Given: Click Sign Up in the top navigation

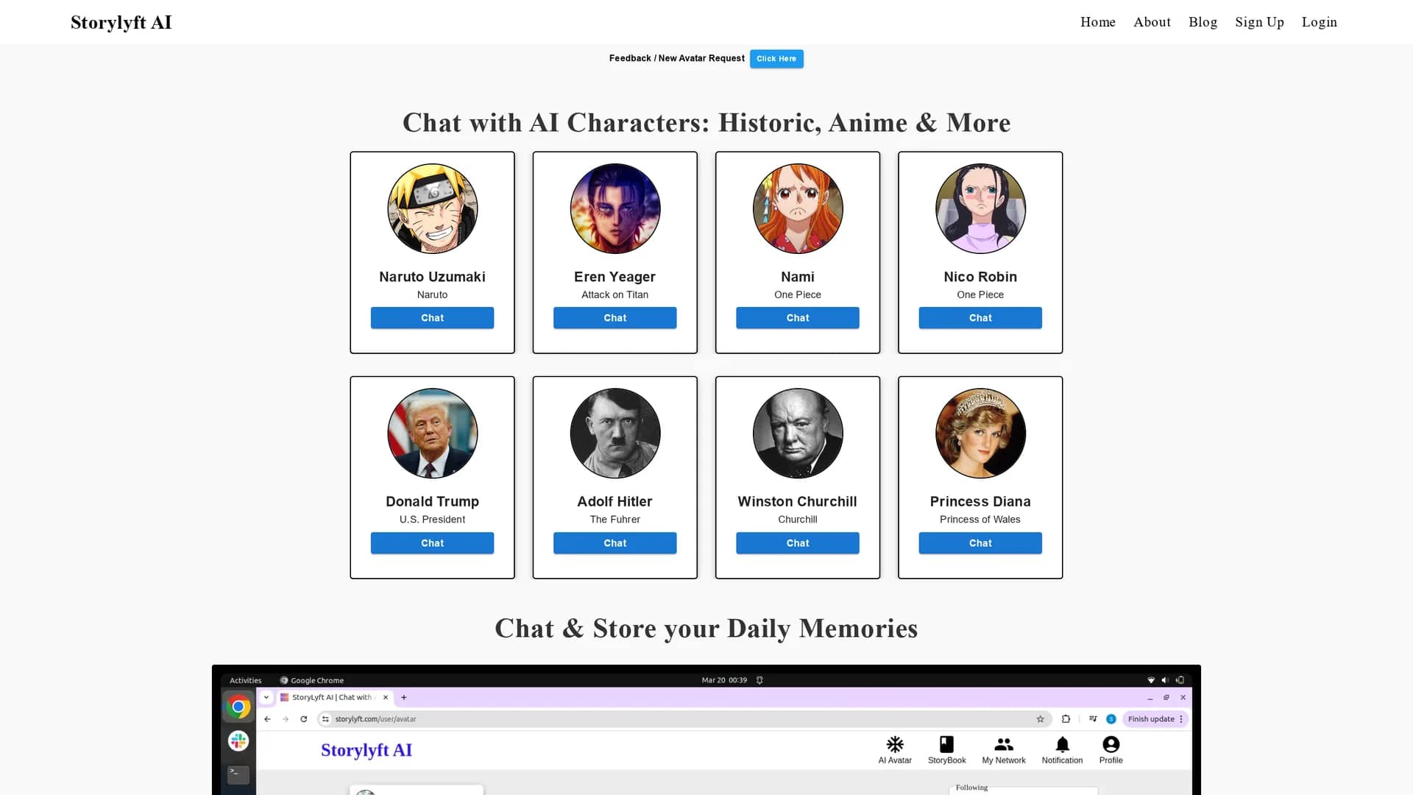Looking at the screenshot, I should pyautogui.click(x=1259, y=22).
